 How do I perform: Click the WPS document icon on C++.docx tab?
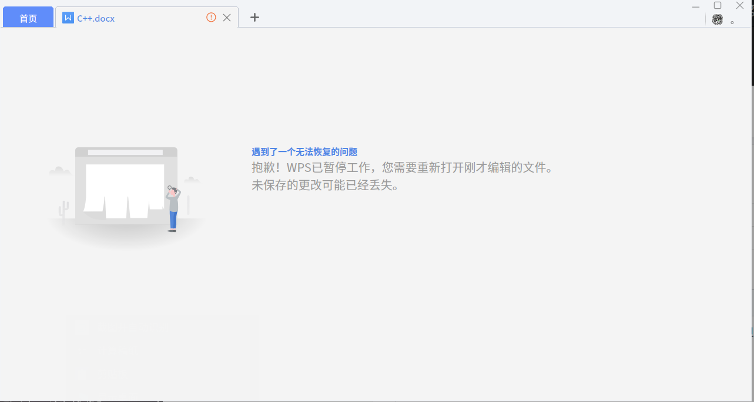(x=68, y=18)
